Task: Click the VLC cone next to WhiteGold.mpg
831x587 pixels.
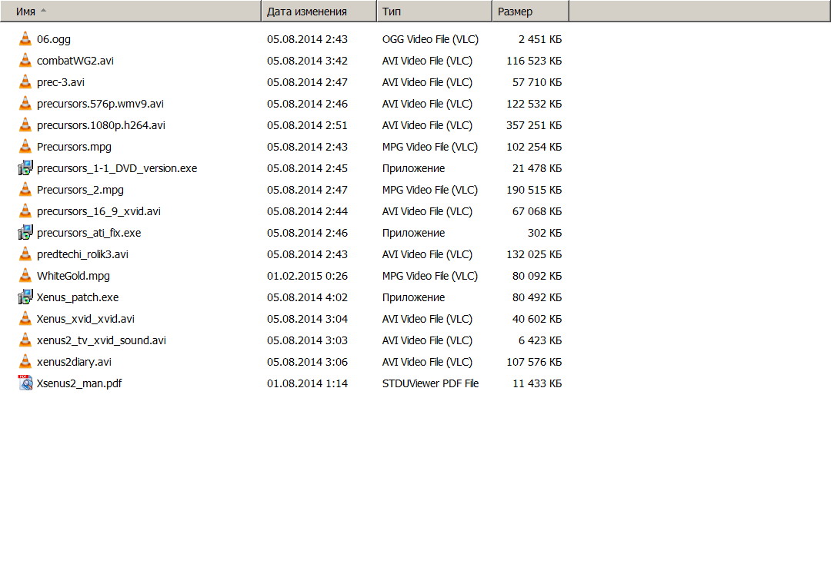Action: pos(25,276)
